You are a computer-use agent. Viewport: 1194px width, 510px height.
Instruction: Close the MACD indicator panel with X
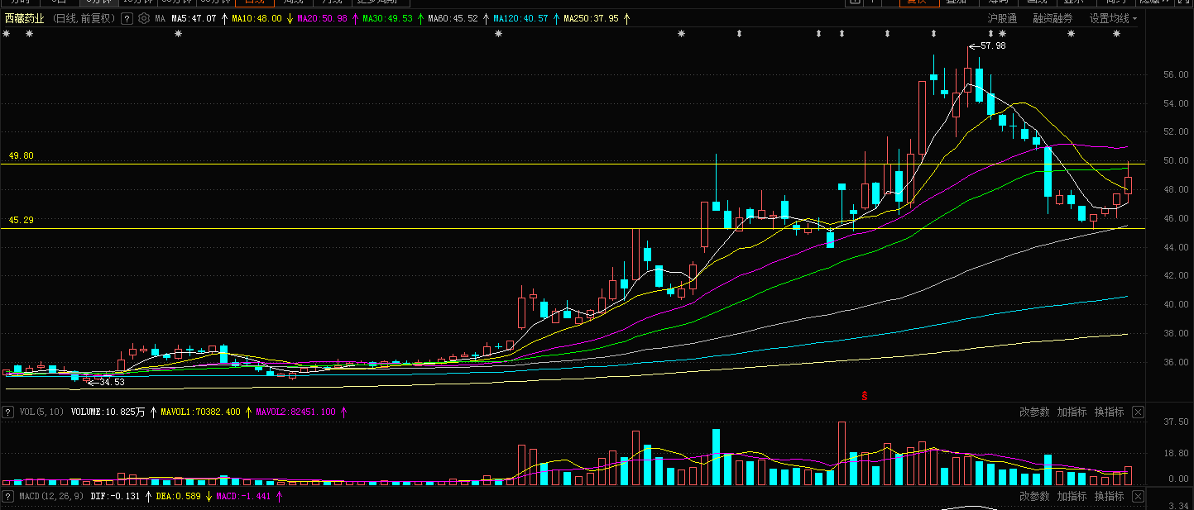coord(1138,496)
